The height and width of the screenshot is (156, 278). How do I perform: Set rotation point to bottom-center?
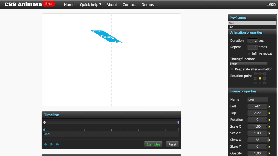pos(260,83)
